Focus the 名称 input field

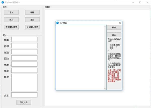[x=24, y=45]
